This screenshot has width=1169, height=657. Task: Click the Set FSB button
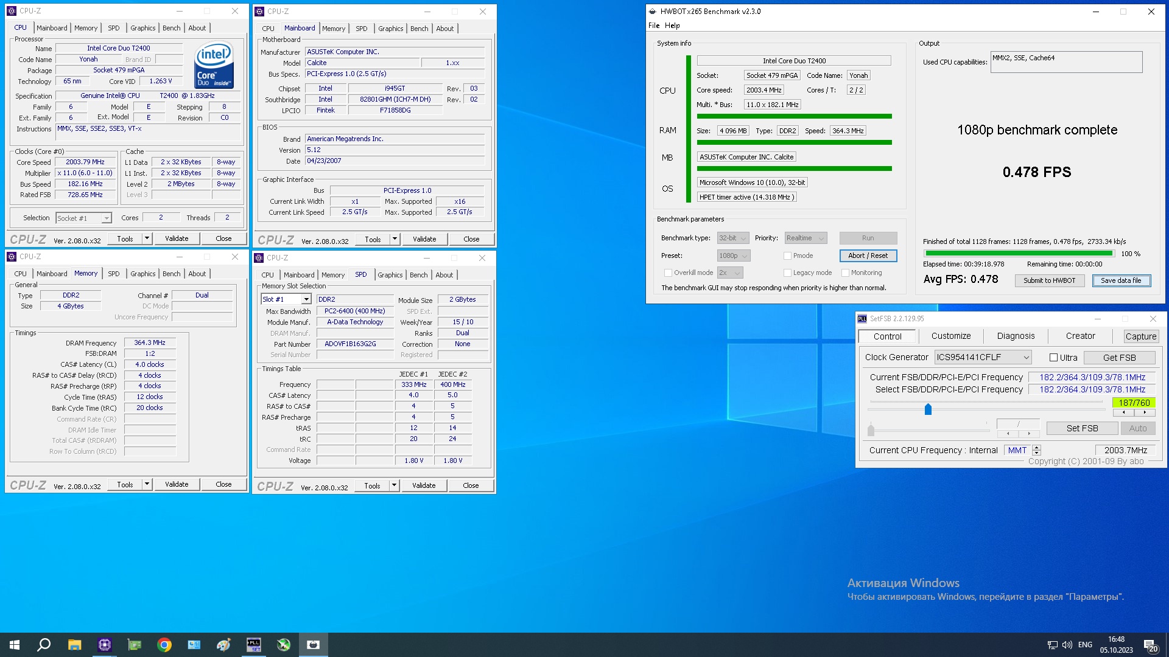[x=1082, y=429]
